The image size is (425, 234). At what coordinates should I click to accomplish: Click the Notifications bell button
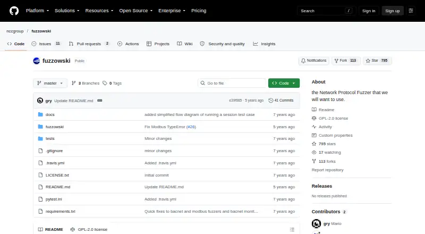click(313, 61)
